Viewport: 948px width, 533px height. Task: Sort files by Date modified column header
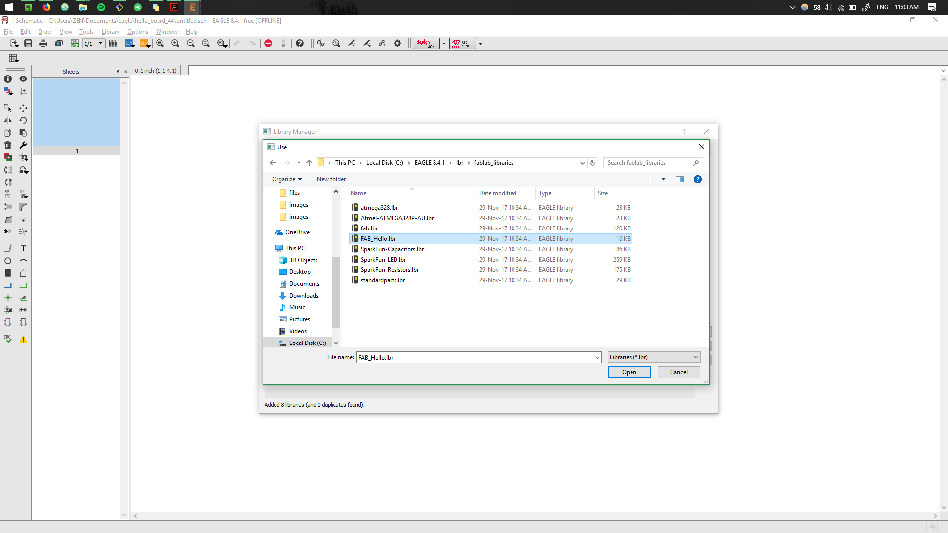(x=498, y=193)
